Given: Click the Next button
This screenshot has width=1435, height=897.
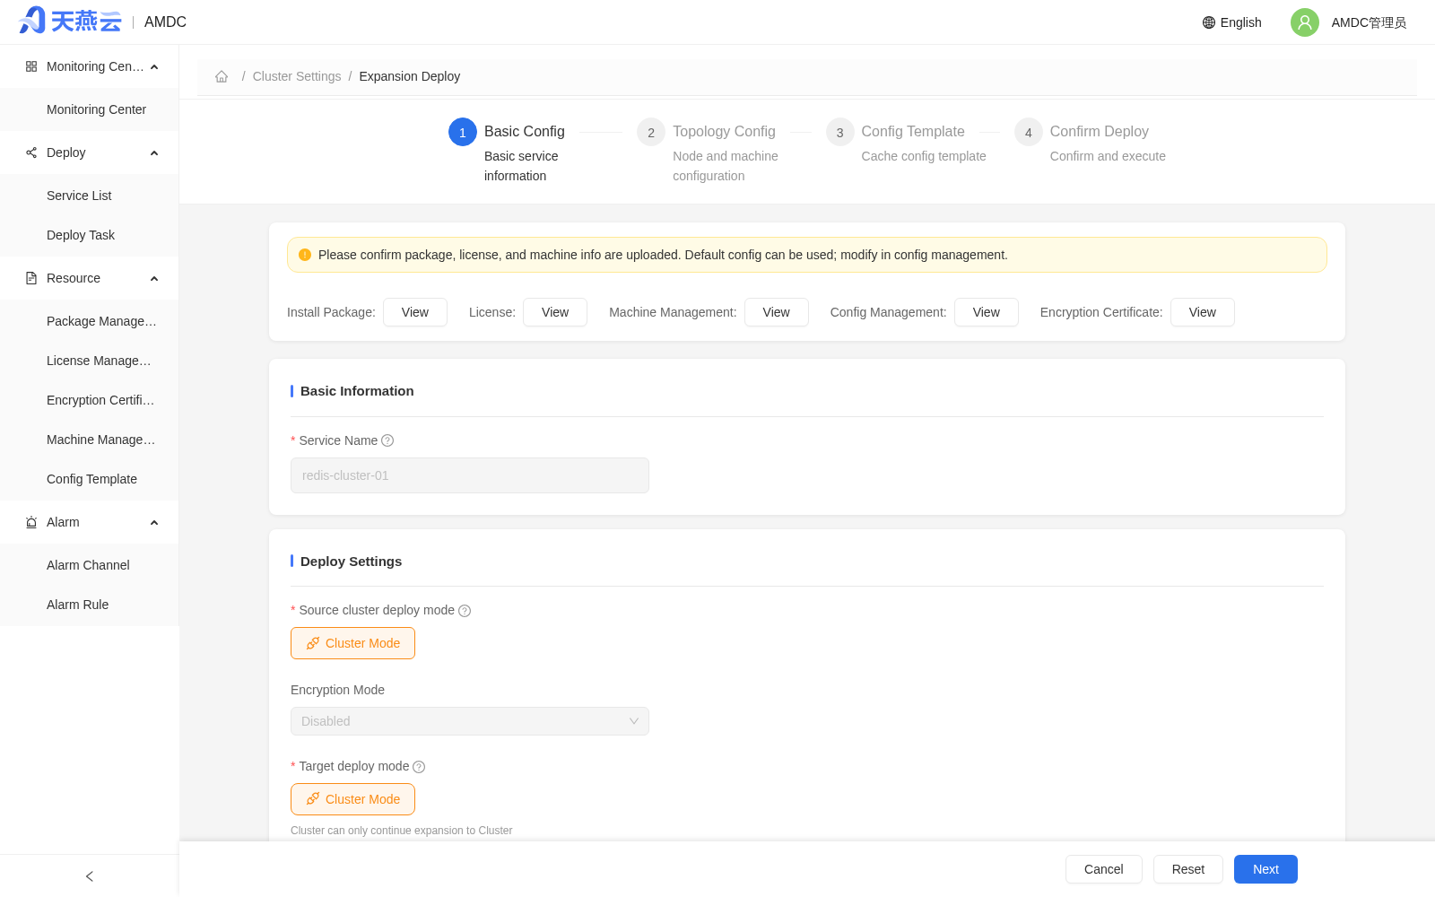Looking at the screenshot, I should tap(1265, 869).
